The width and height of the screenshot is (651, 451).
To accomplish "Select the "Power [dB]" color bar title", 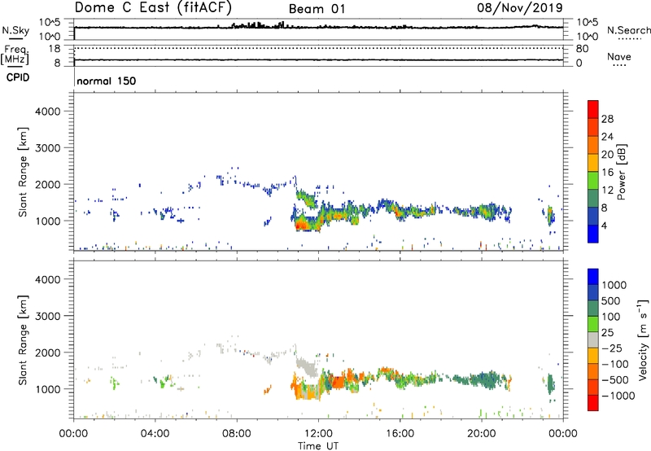I will [621, 172].
